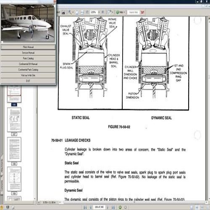
Task: Click green go to previous view button
Action: [120, 207]
